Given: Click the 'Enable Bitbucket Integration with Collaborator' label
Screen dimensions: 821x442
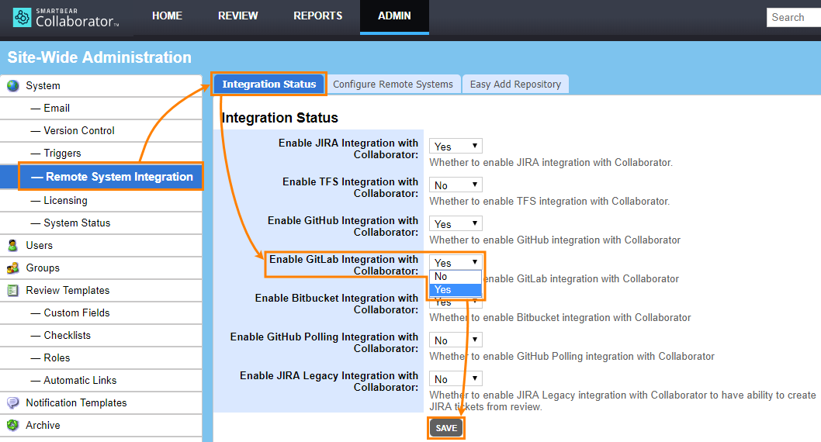Looking at the screenshot, I should 337,303.
